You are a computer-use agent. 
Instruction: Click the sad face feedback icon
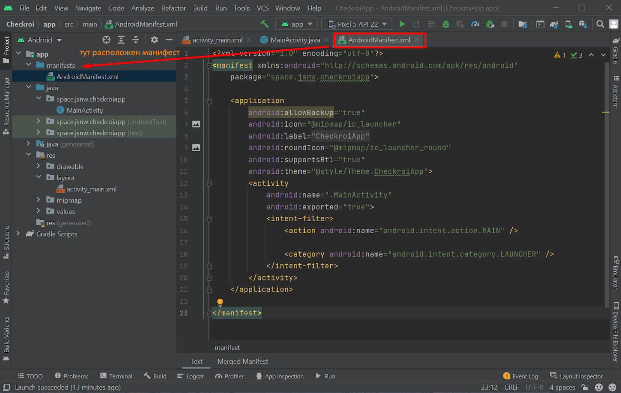pos(612,387)
